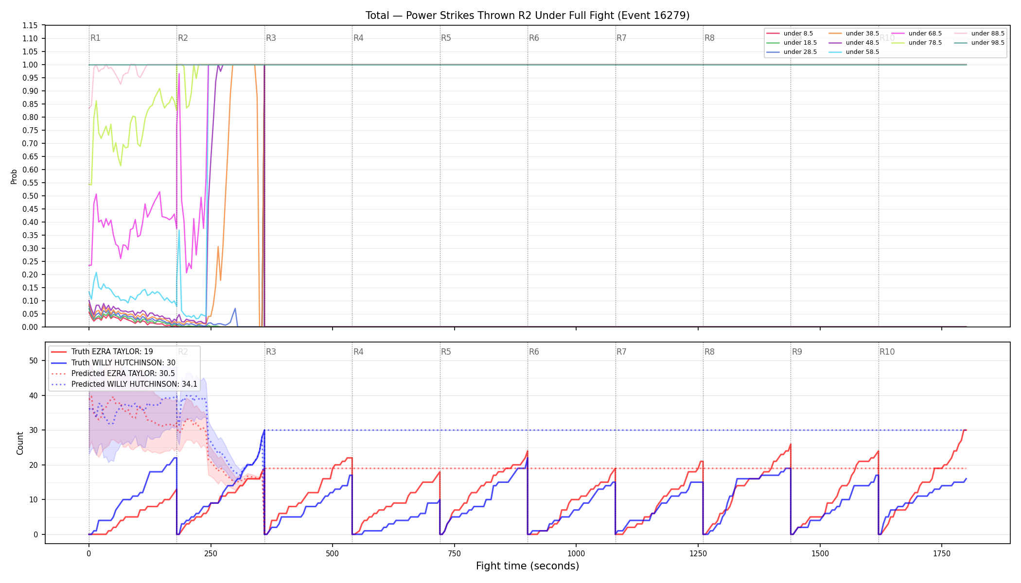Select the 'under 68.5' legend entry
Image resolution: width=1021 pixels, height=583 pixels.
[917, 34]
